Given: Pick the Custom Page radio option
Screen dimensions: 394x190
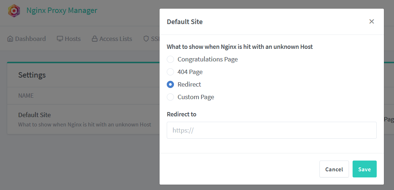Looking at the screenshot, I should coord(170,97).
